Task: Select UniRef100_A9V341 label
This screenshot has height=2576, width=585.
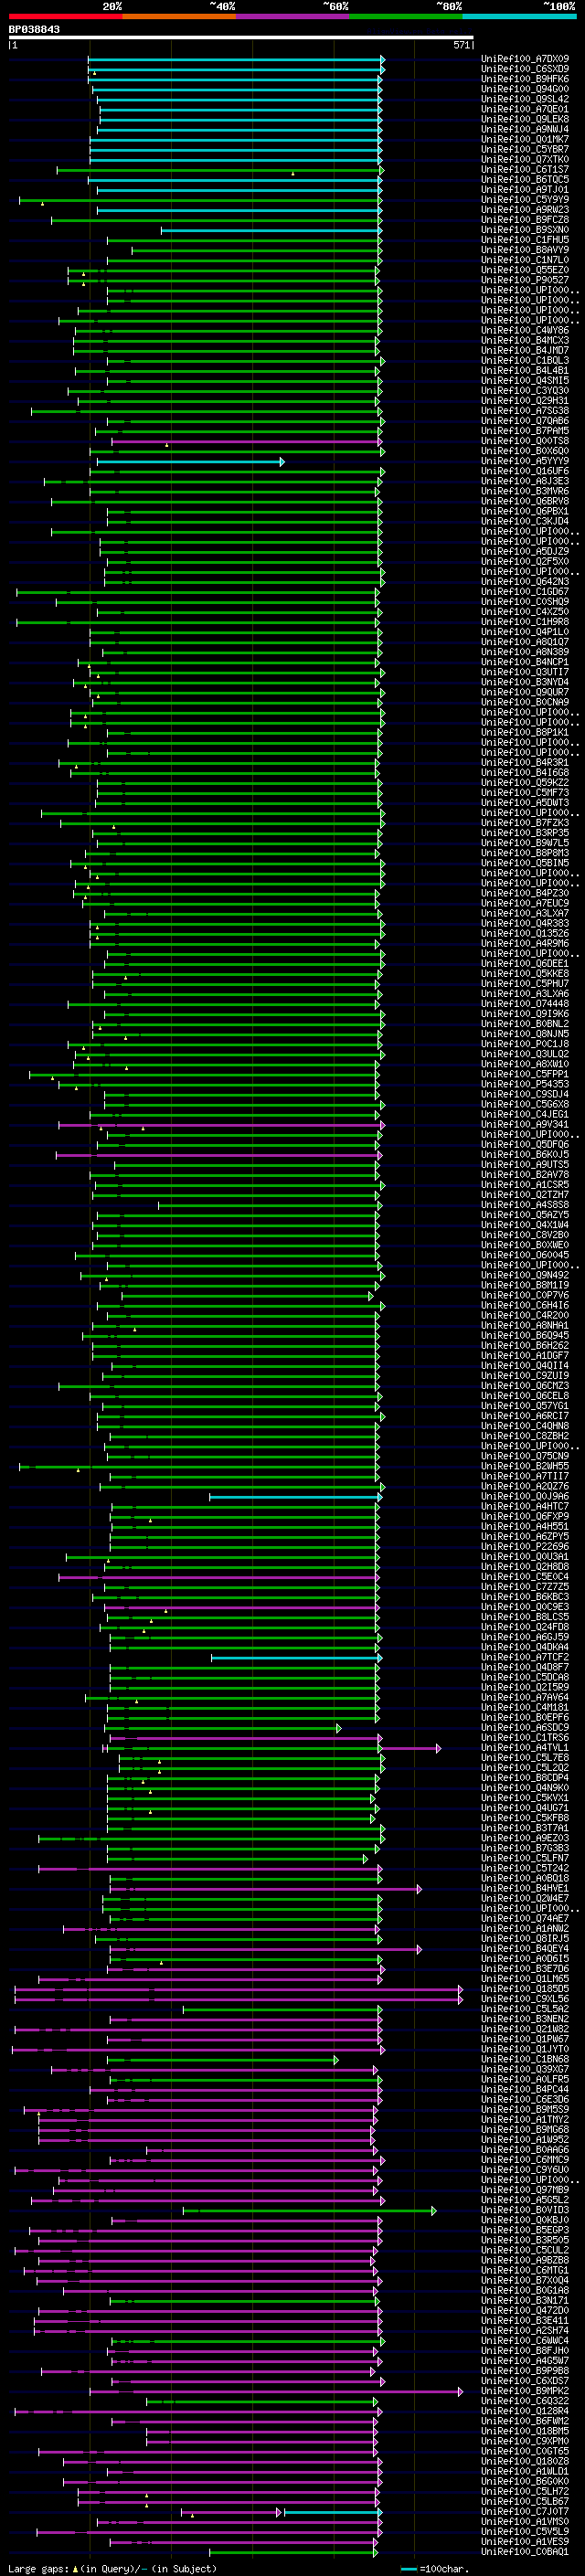Action: tap(525, 1125)
